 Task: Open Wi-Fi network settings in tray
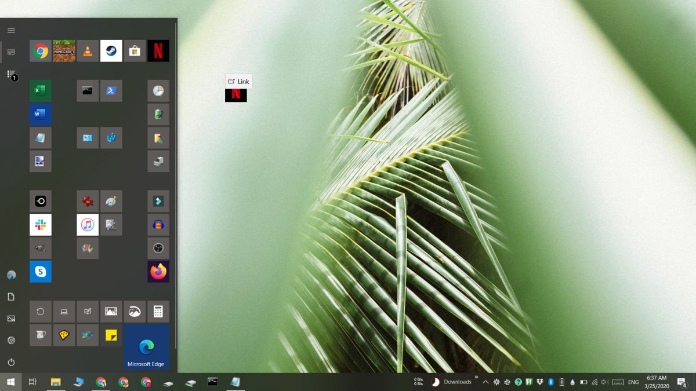(x=594, y=382)
